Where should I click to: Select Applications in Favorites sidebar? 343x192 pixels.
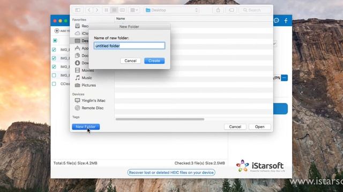coord(81,48)
